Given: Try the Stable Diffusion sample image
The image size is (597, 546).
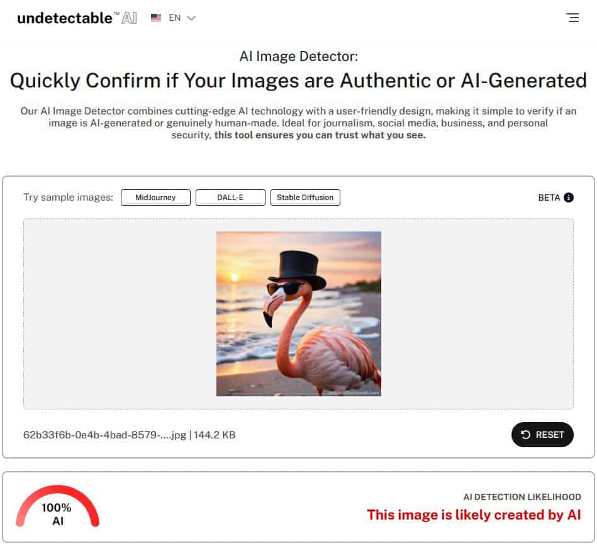Looking at the screenshot, I should (x=305, y=198).
